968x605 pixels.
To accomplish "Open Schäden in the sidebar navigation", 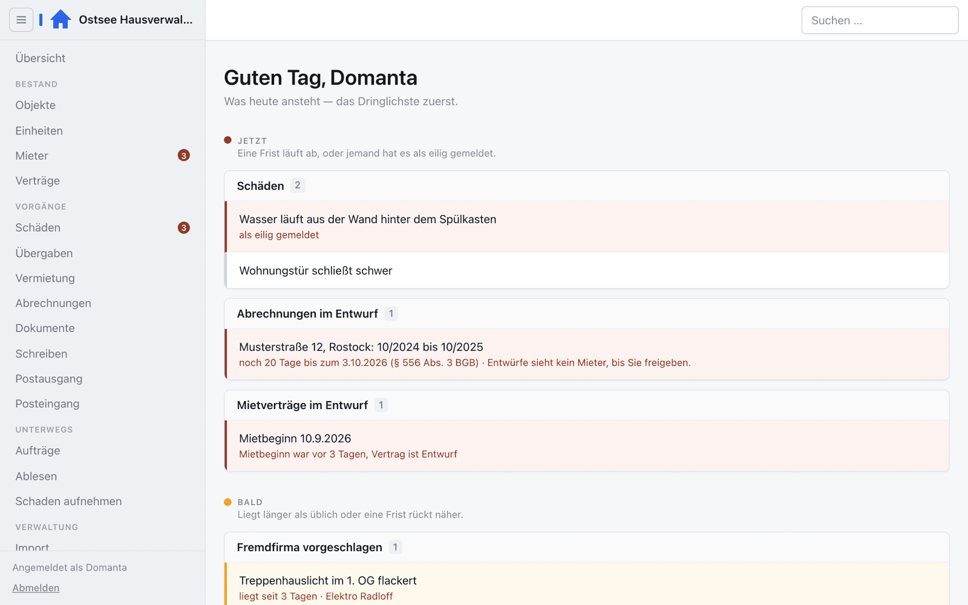I will tap(38, 227).
